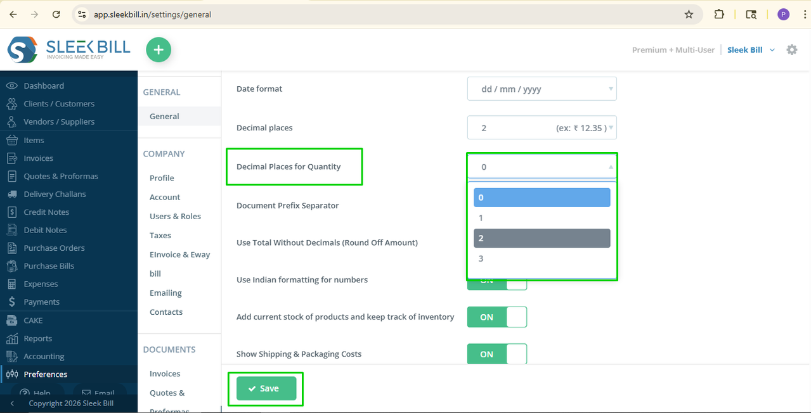Bookmark this page with the star icon
The height and width of the screenshot is (413, 811).
click(689, 14)
